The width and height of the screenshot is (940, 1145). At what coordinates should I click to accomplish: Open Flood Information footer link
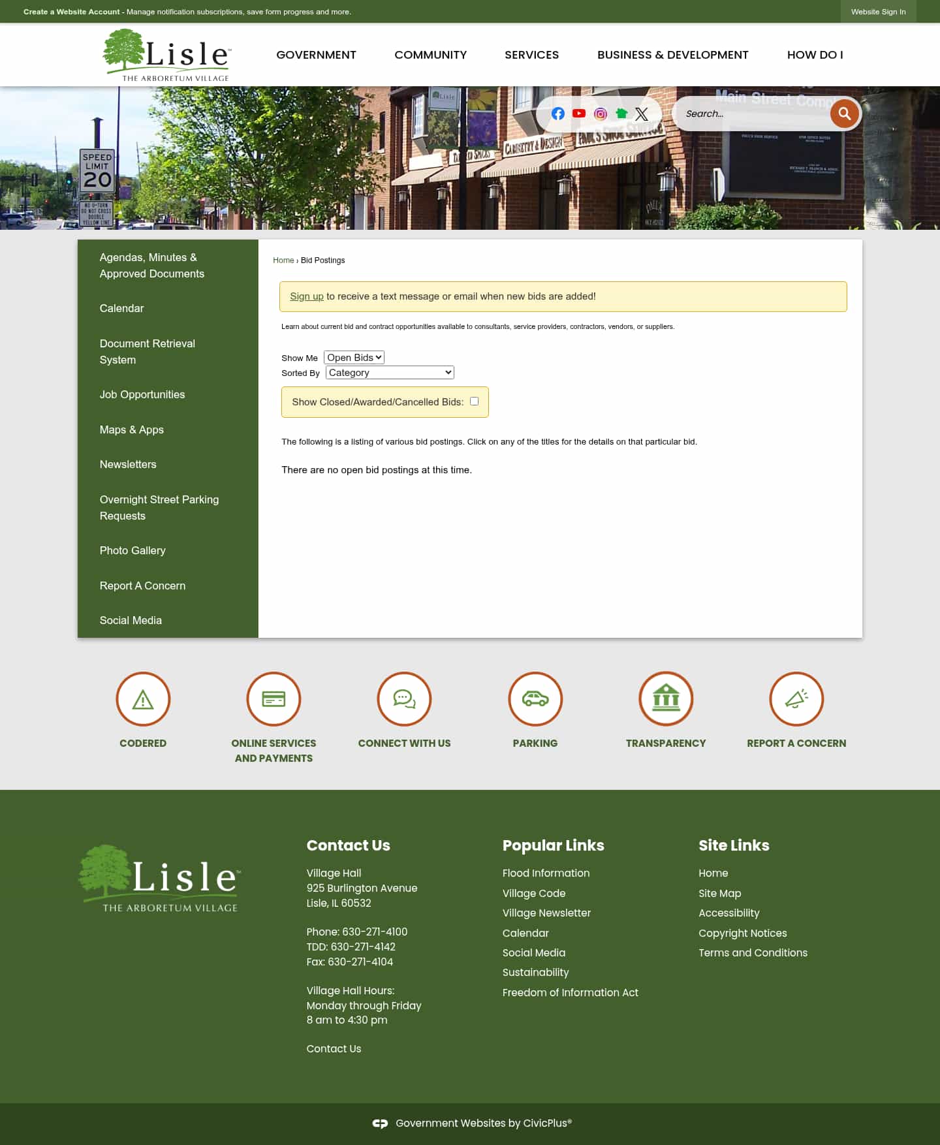point(546,873)
